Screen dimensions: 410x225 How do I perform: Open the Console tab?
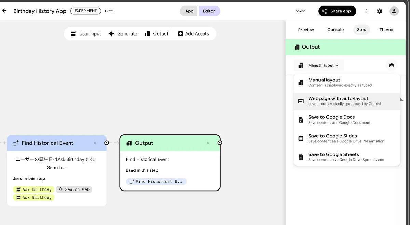pyautogui.click(x=336, y=30)
